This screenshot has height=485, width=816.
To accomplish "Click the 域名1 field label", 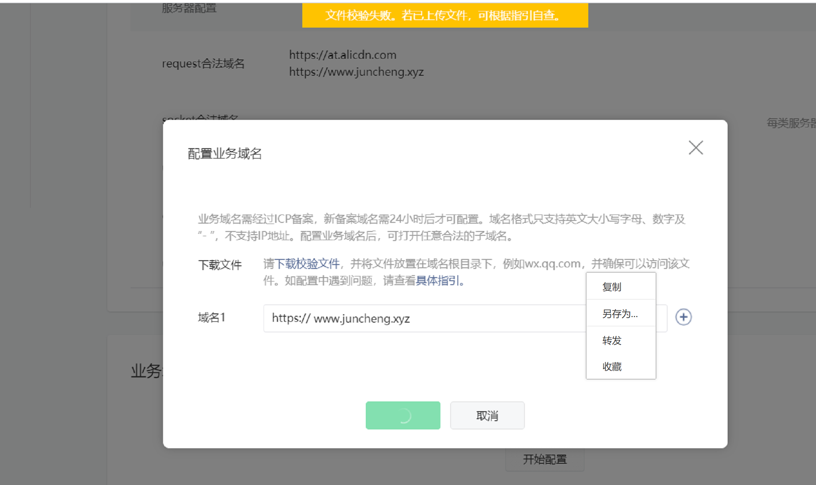I will click(x=211, y=317).
